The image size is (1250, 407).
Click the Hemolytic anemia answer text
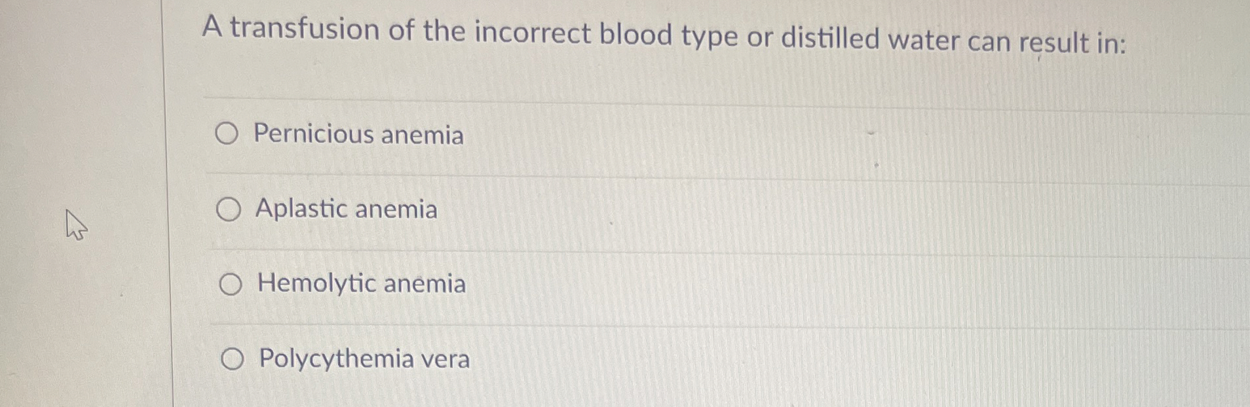coord(361,283)
